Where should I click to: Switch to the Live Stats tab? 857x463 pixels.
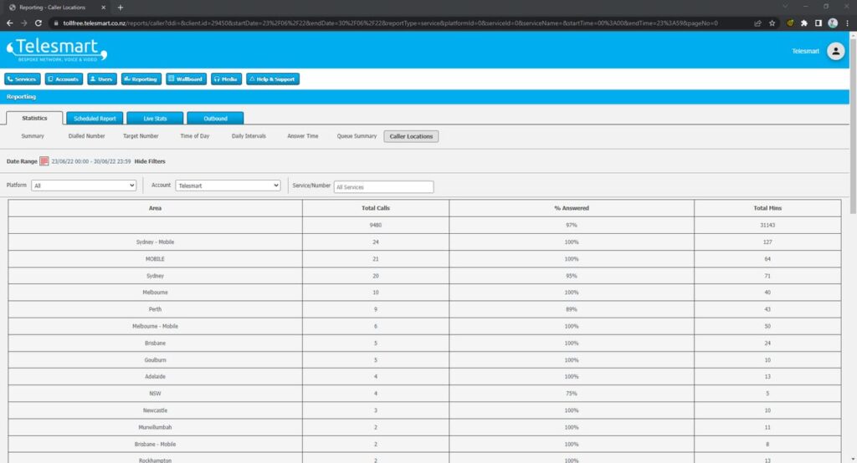[155, 119]
